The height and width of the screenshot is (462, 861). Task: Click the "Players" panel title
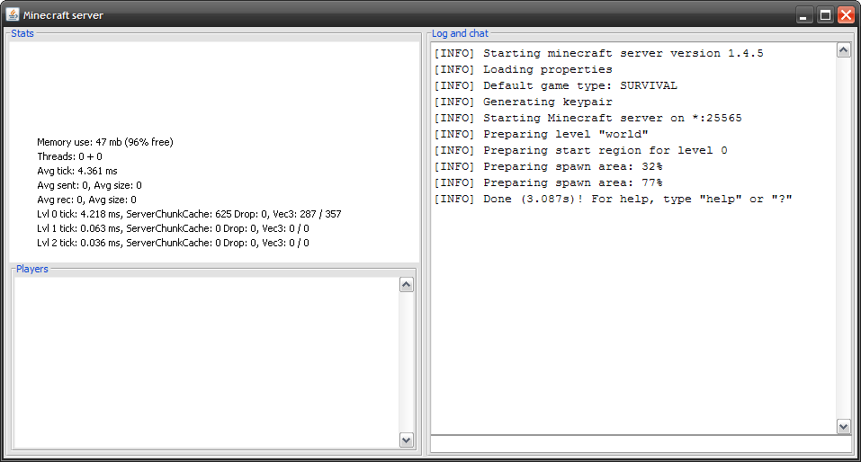click(31, 269)
